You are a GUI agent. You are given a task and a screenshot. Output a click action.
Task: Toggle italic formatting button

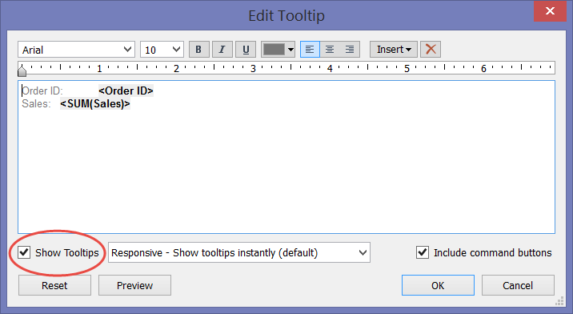point(222,50)
